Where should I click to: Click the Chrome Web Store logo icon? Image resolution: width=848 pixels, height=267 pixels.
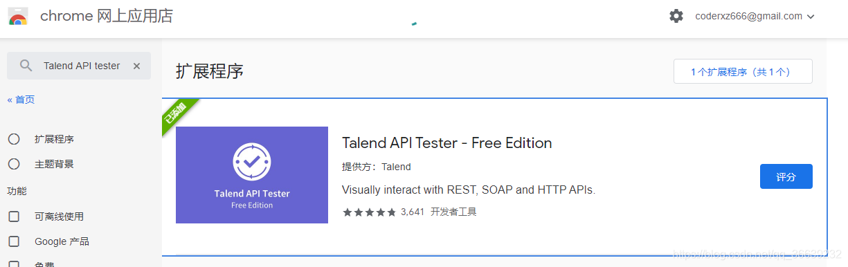[18, 16]
